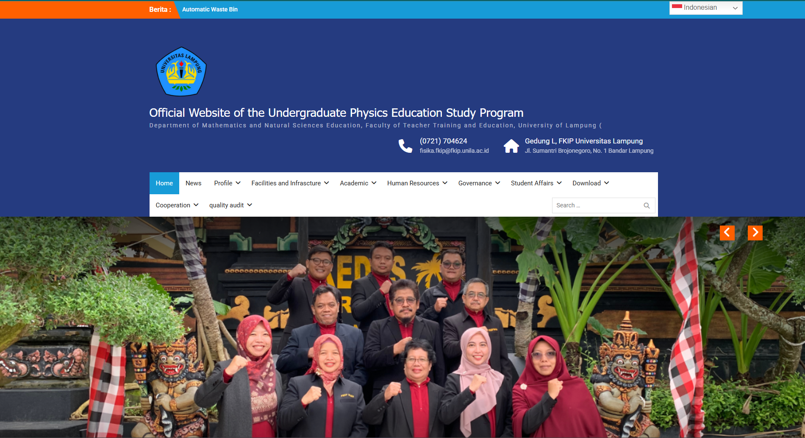The height and width of the screenshot is (438, 805).
Task: Click the telephone handset icon
Action: click(x=405, y=146)
